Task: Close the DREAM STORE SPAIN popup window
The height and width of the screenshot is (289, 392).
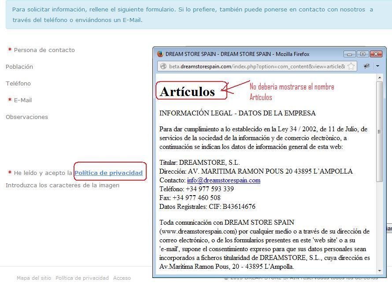Action: point(376,54)
